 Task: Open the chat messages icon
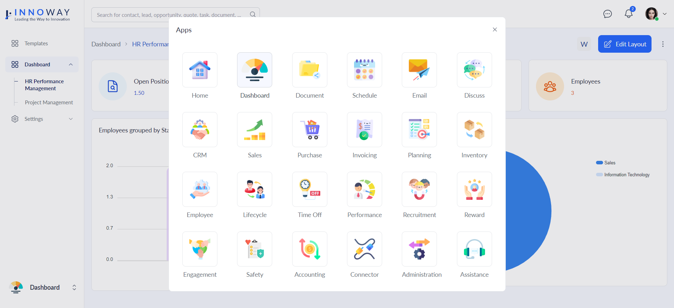pyautogui.click(x=607, y=14)
